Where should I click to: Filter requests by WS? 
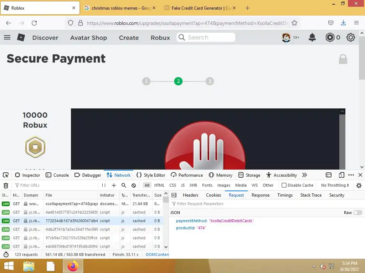(255, 185)
